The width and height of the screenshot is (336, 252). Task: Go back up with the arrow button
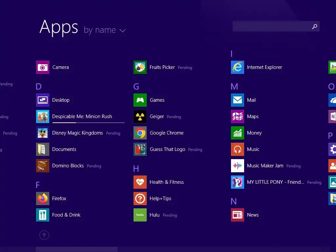(44, 235)
